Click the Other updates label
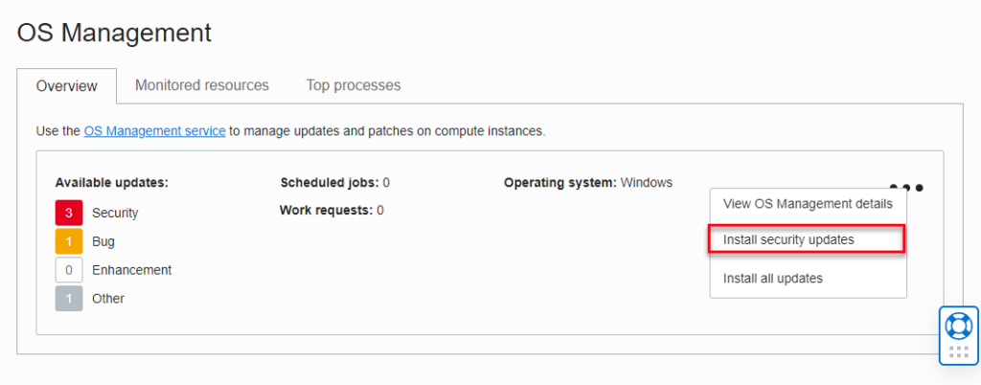 point(108,299)
